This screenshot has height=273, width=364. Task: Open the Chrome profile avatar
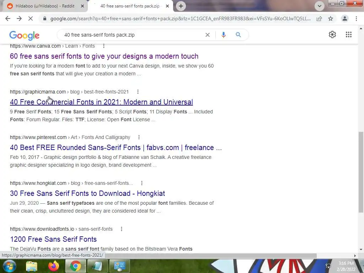tap(345, 18)
